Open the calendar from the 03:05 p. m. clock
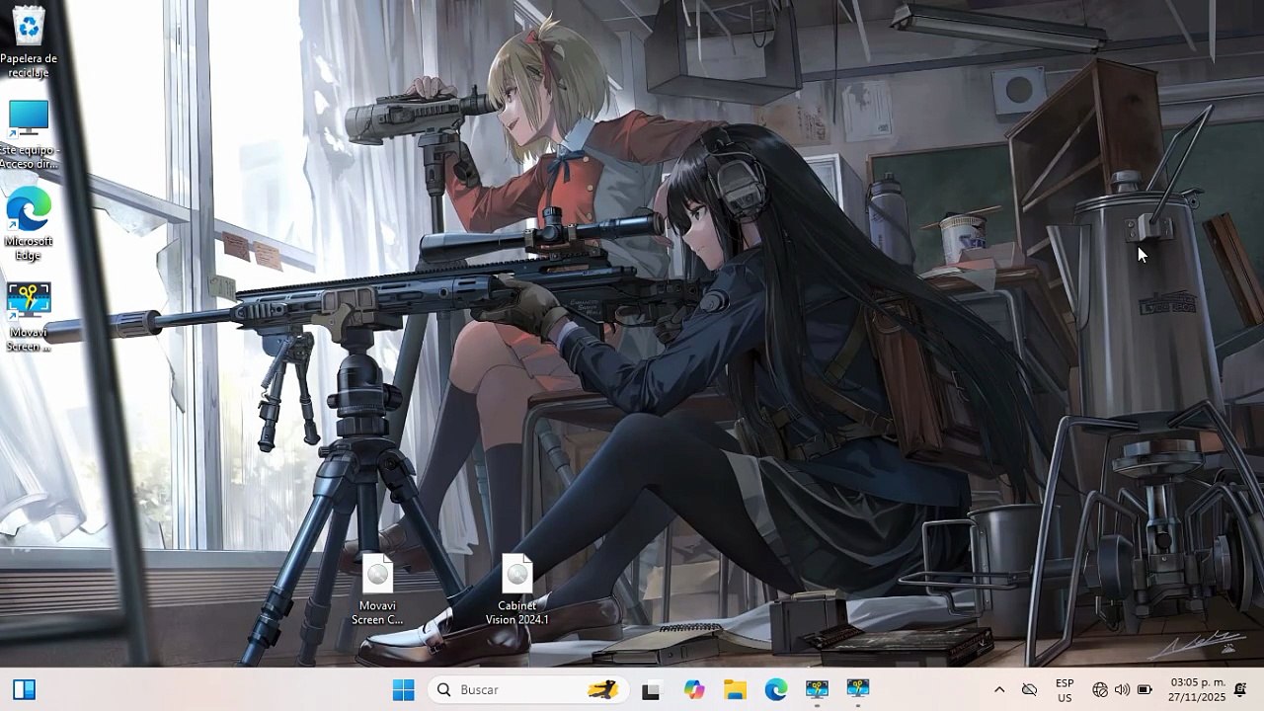The image size is (1264, 711). [1197, 689]
